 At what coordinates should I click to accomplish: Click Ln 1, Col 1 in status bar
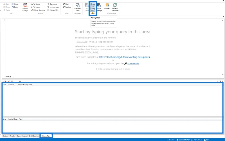(170, 140)
